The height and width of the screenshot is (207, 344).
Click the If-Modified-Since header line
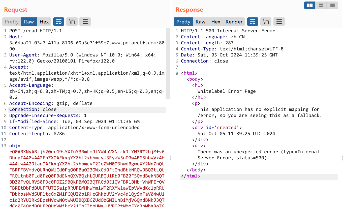click(76, 122)
